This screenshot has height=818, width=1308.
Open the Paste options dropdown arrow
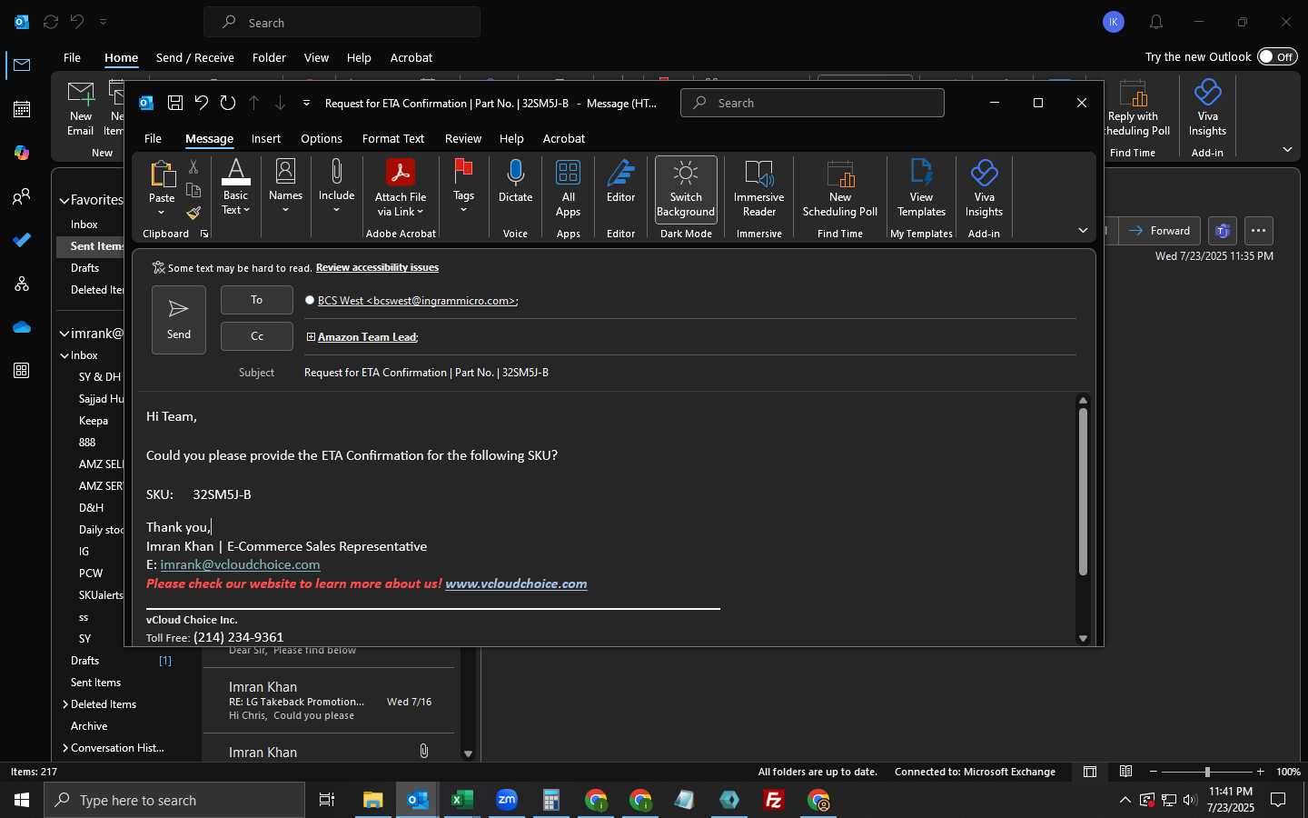(162, 213)
